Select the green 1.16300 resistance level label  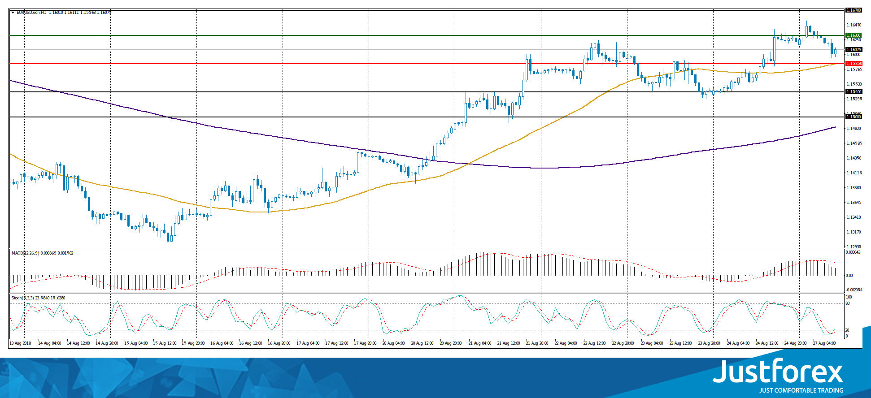pos(854,35)
